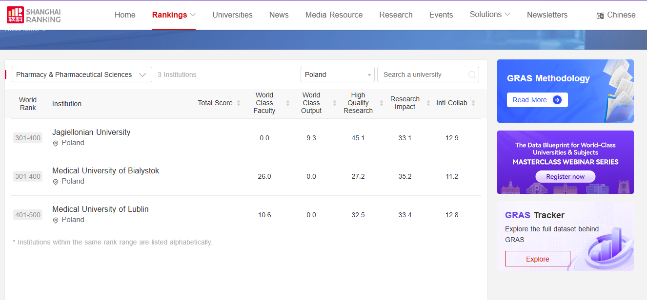Sort by World Class Faculty arrows
Screen dimensions: 647x300
[288, 103]
